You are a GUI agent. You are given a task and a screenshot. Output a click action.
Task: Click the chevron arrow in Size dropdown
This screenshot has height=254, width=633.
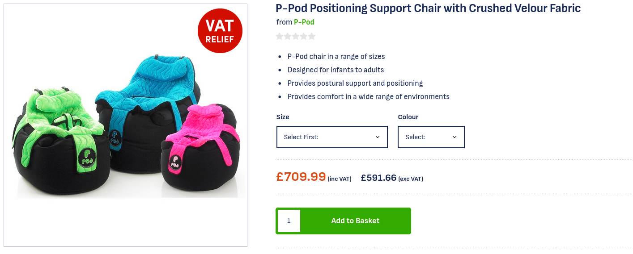point(377,137)
